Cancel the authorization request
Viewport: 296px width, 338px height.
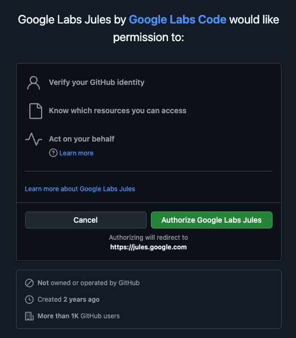[86, 220]
